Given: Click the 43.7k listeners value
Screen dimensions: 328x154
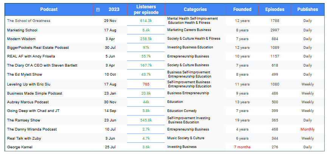Looking at the screenshot, I should pos(146,75).
